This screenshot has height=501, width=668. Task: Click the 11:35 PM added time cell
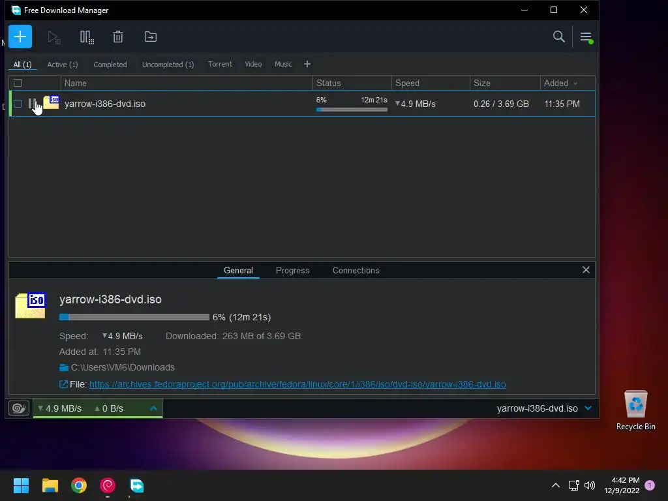click(562, 104)
